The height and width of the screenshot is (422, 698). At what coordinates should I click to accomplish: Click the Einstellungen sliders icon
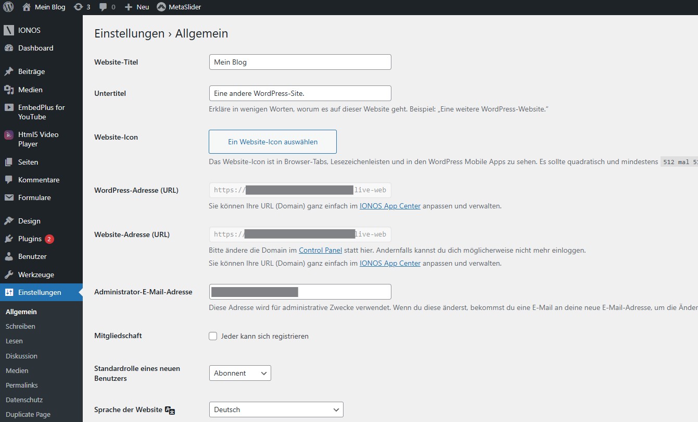(9, 292)
